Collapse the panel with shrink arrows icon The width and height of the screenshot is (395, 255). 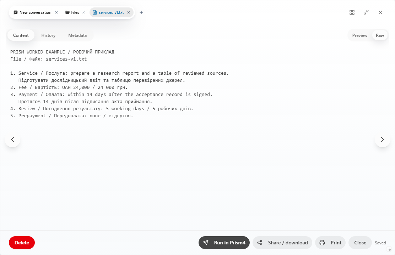pyautogui.click(x=366, y=12)
